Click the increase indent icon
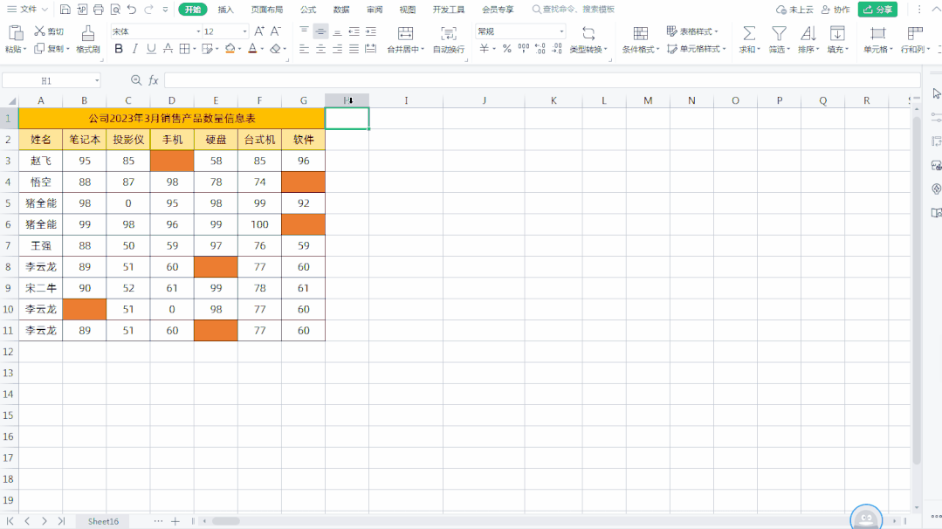This screenshot has height=529, width=942. coord(371,31)
